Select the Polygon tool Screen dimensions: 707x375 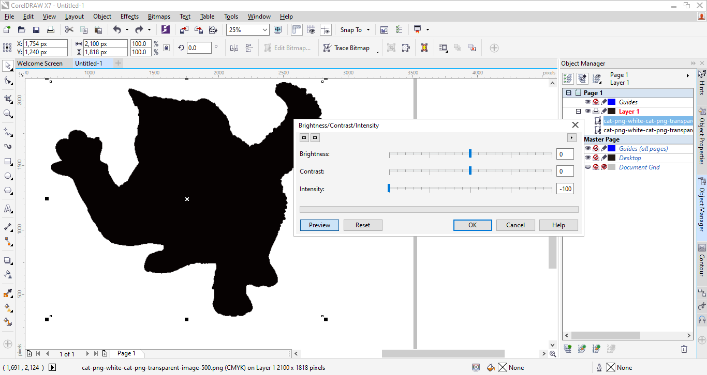(8, 191)
